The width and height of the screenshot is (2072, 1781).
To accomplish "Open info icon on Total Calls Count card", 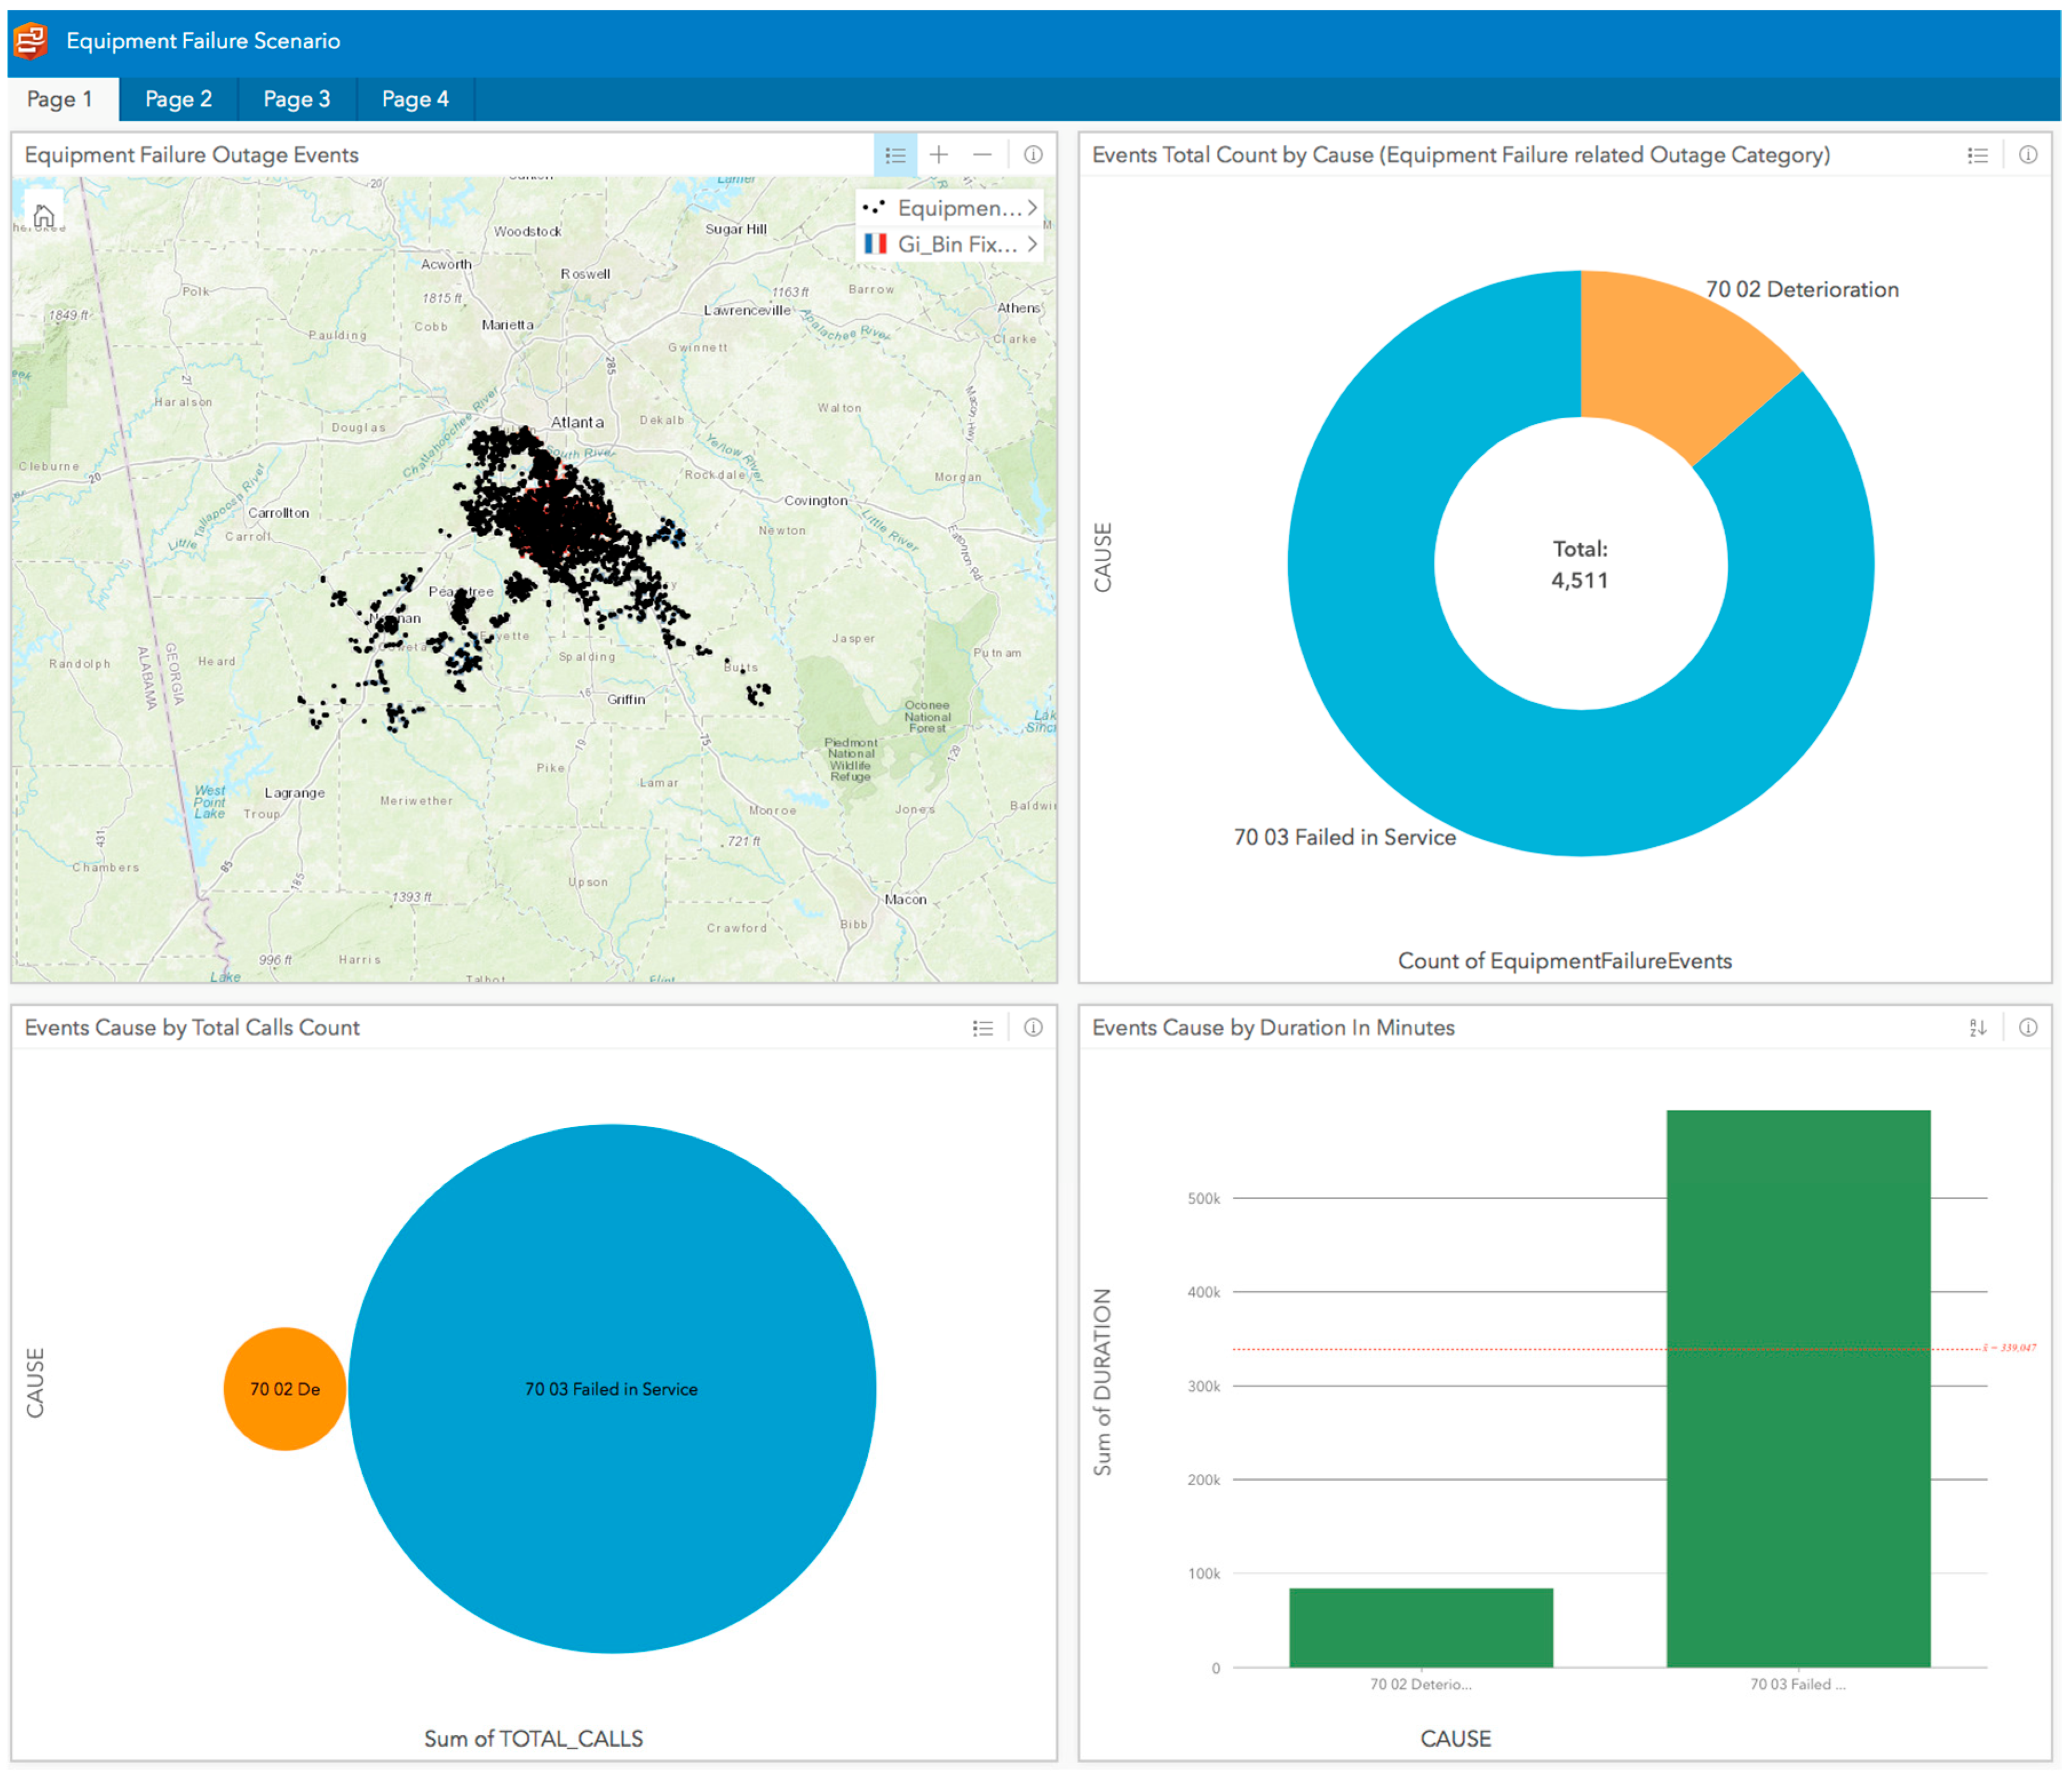I will 1033,1028.
